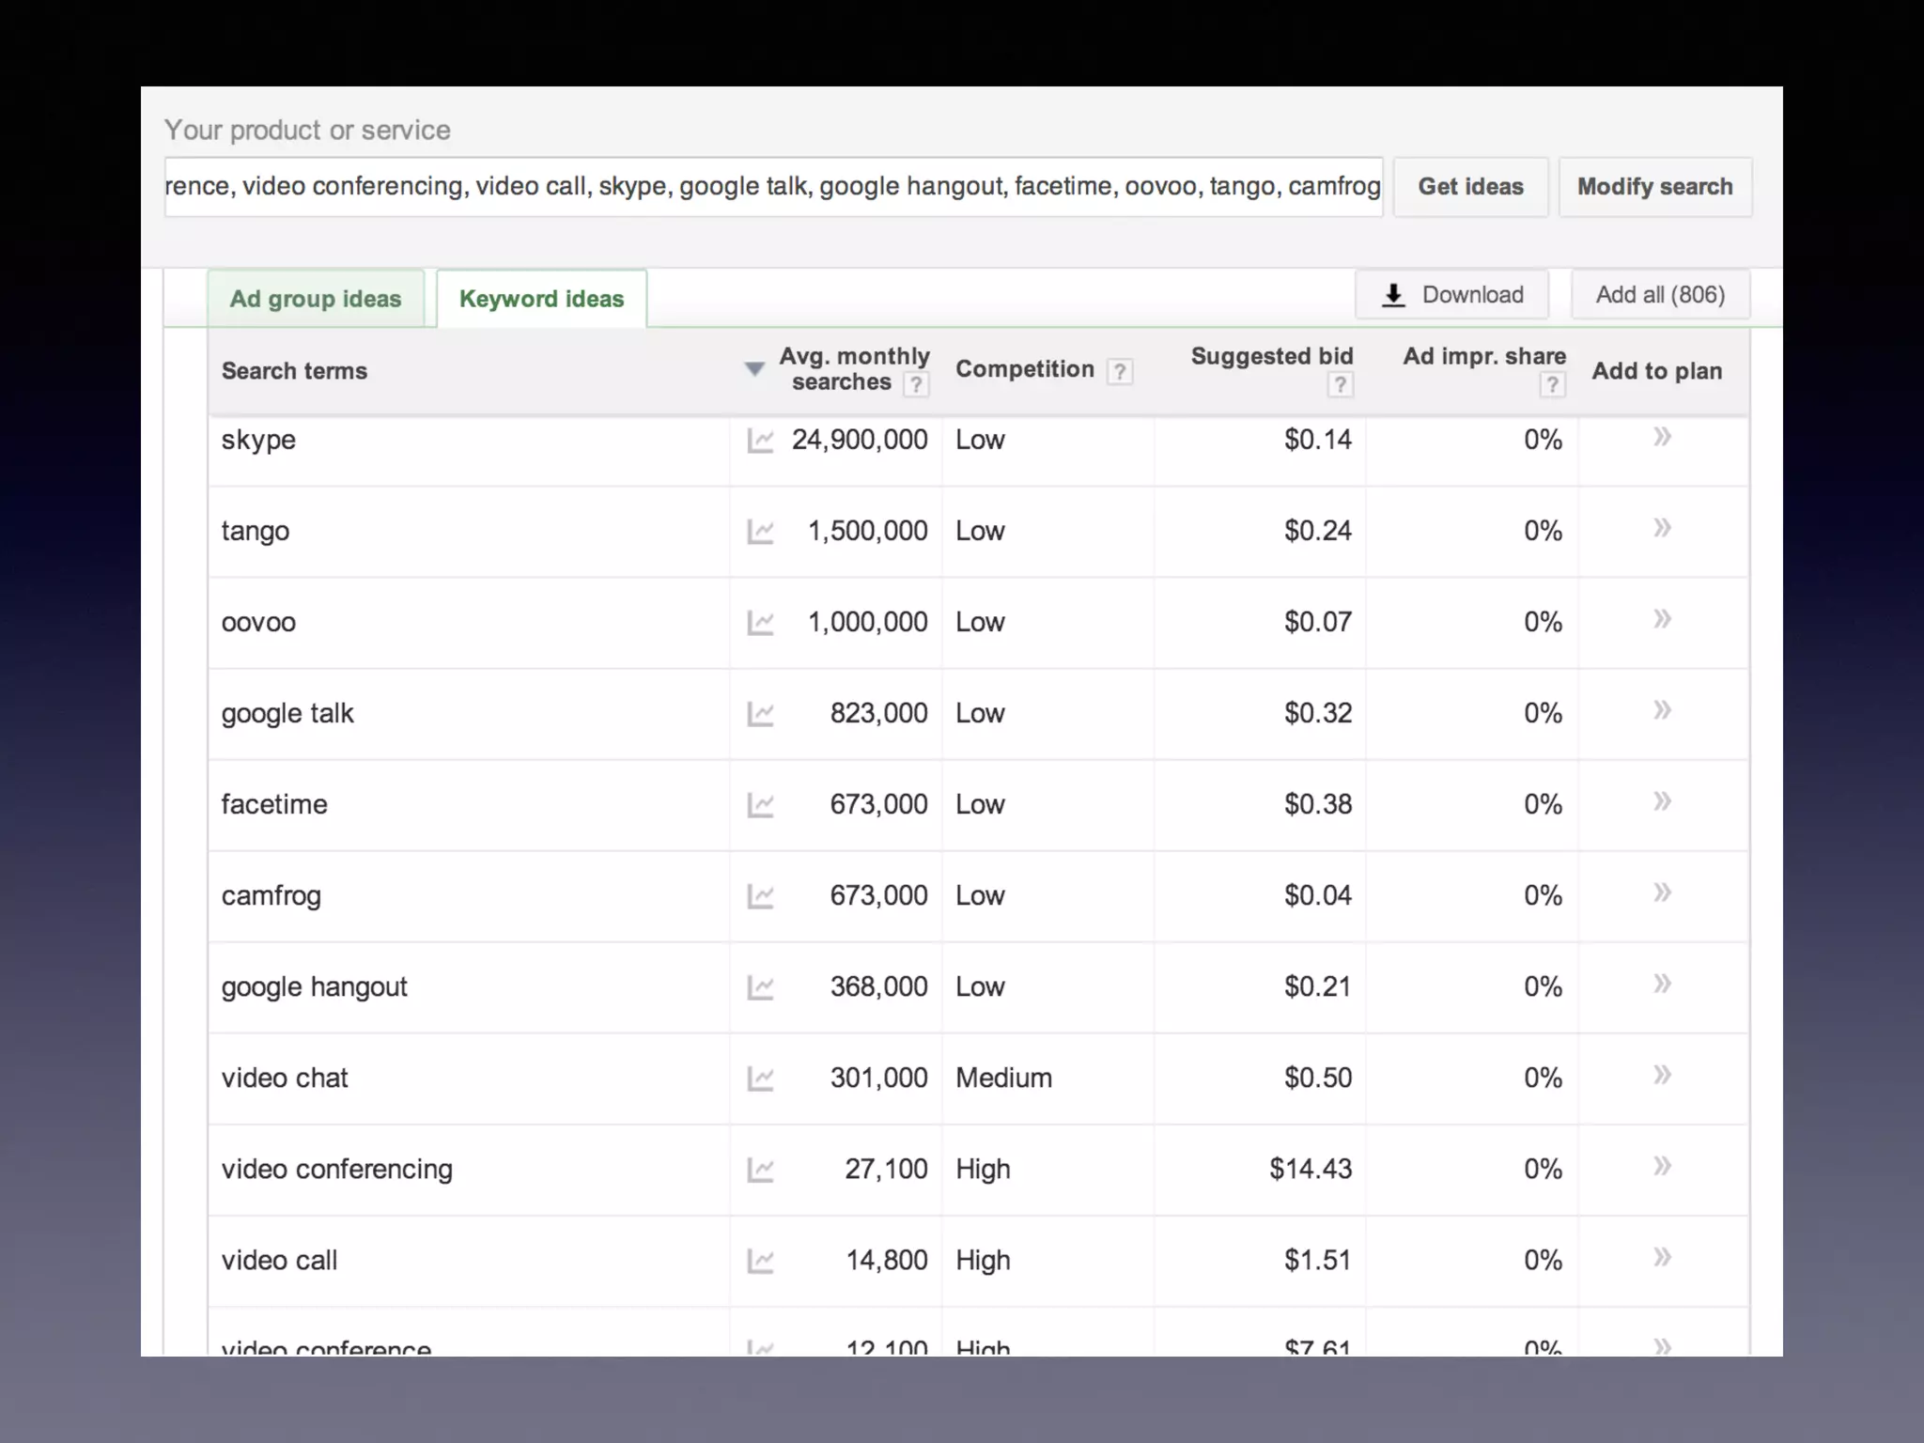The image size is (1924, 1443).
Task: Sort by Search terms column header
Action: click(294, 371)
